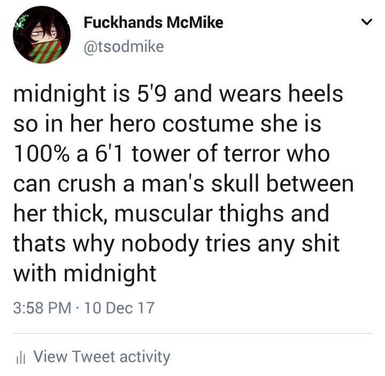Viewport: 385px width, 376px height.
Task: Open the profile avatar with striped scarf
Action: (42, 35)
